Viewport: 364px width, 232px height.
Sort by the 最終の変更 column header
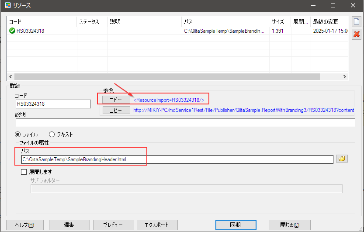pyautogui.click(x=329, y=22)
